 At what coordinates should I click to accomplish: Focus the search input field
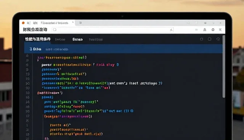click(113, 30)
